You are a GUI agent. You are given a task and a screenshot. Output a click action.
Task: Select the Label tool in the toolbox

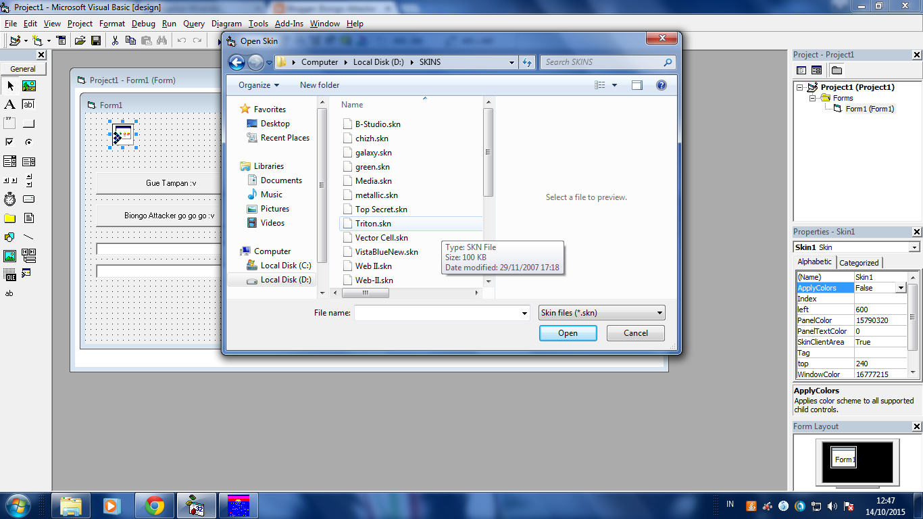[x=9, y=104]
